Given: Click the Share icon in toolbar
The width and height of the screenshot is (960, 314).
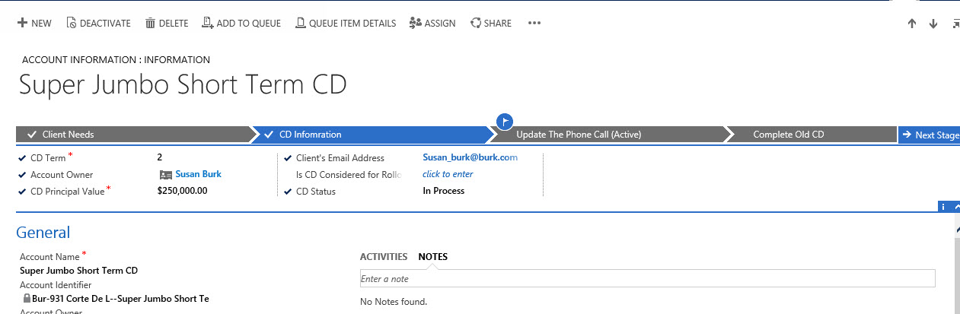Looking at the screenshot, I should tap(476, 24).
